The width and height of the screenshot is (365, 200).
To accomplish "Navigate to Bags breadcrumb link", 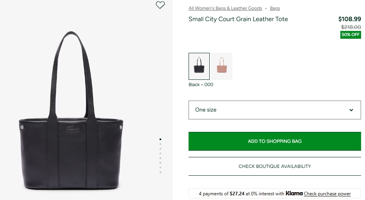I will tap(275, 8).
